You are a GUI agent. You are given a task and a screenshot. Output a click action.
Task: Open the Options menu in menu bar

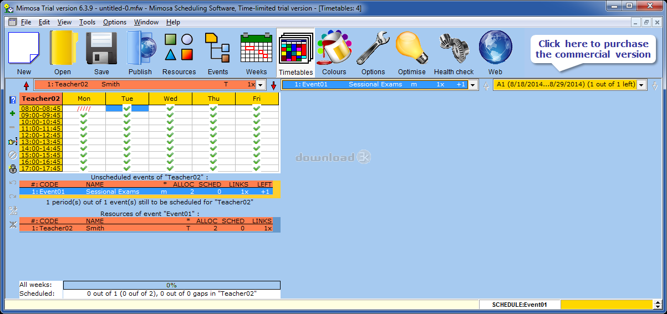115,22
